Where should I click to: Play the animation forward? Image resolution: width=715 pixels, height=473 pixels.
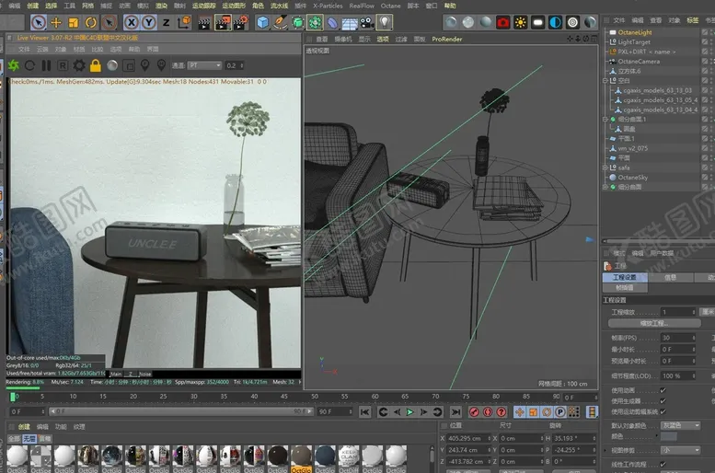(409, 412)
